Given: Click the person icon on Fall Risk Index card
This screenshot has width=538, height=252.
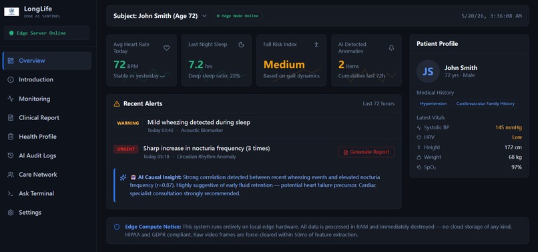Looking at the screenshot, I should tap(316, 45).
